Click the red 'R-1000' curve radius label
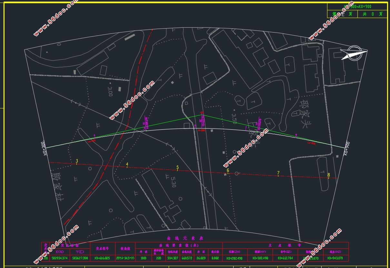 coord(202,130)
